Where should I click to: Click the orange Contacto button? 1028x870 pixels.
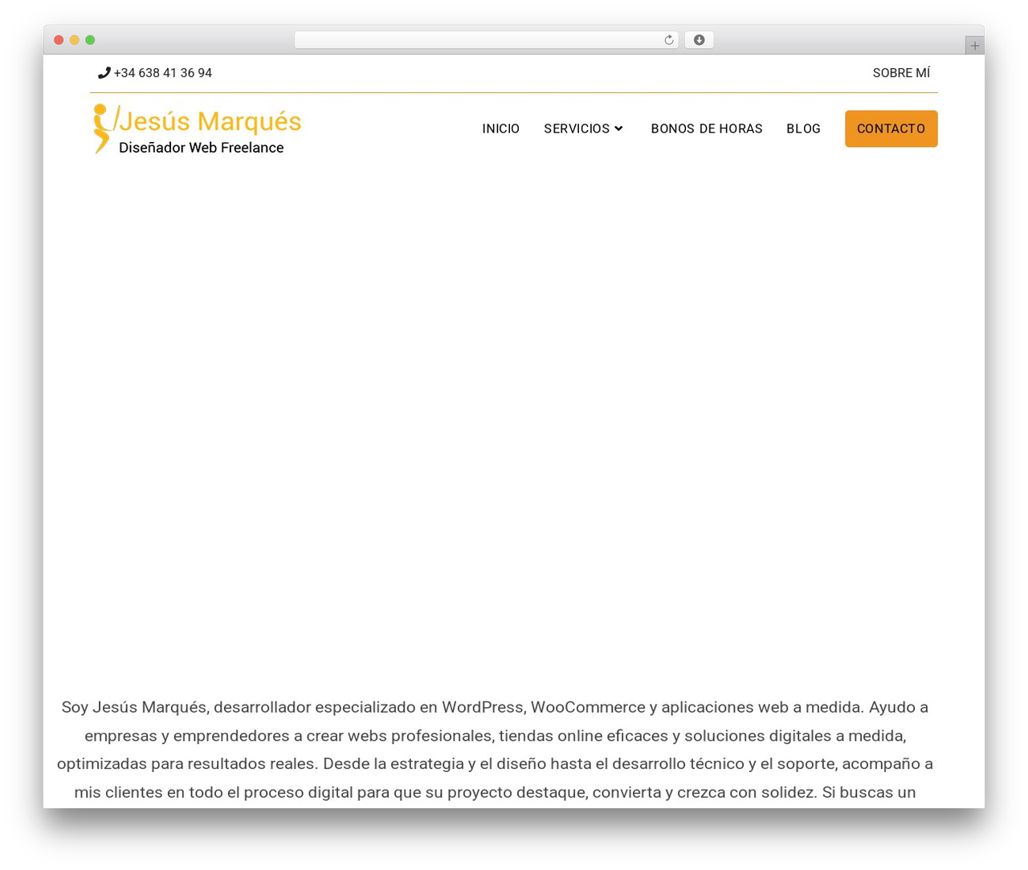(x=891, y=128)
